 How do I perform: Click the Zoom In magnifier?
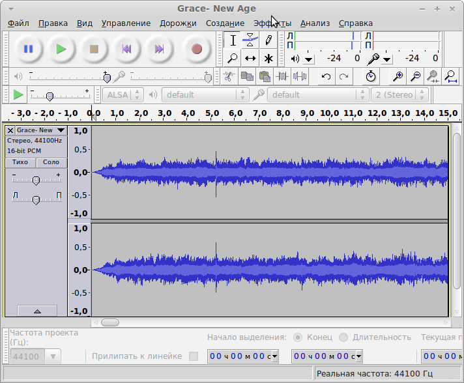(398, 77)
